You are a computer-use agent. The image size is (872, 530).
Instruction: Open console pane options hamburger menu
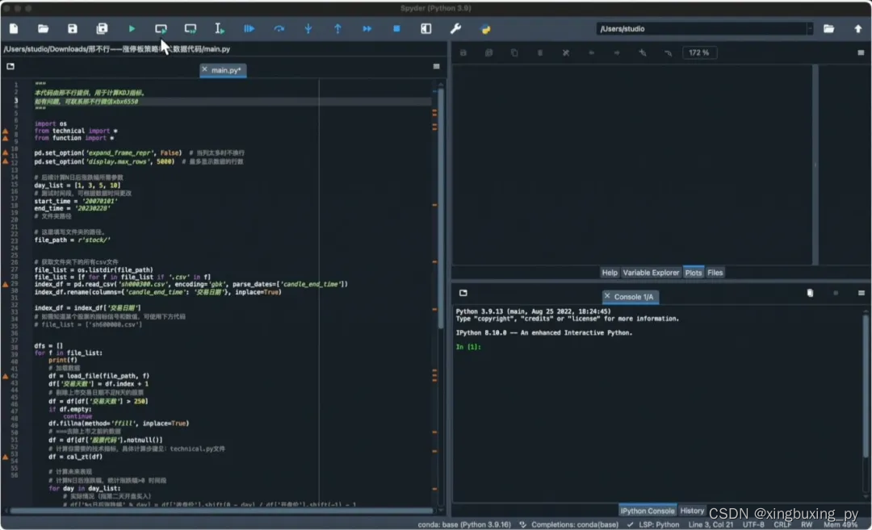click(x=862, y=293)
